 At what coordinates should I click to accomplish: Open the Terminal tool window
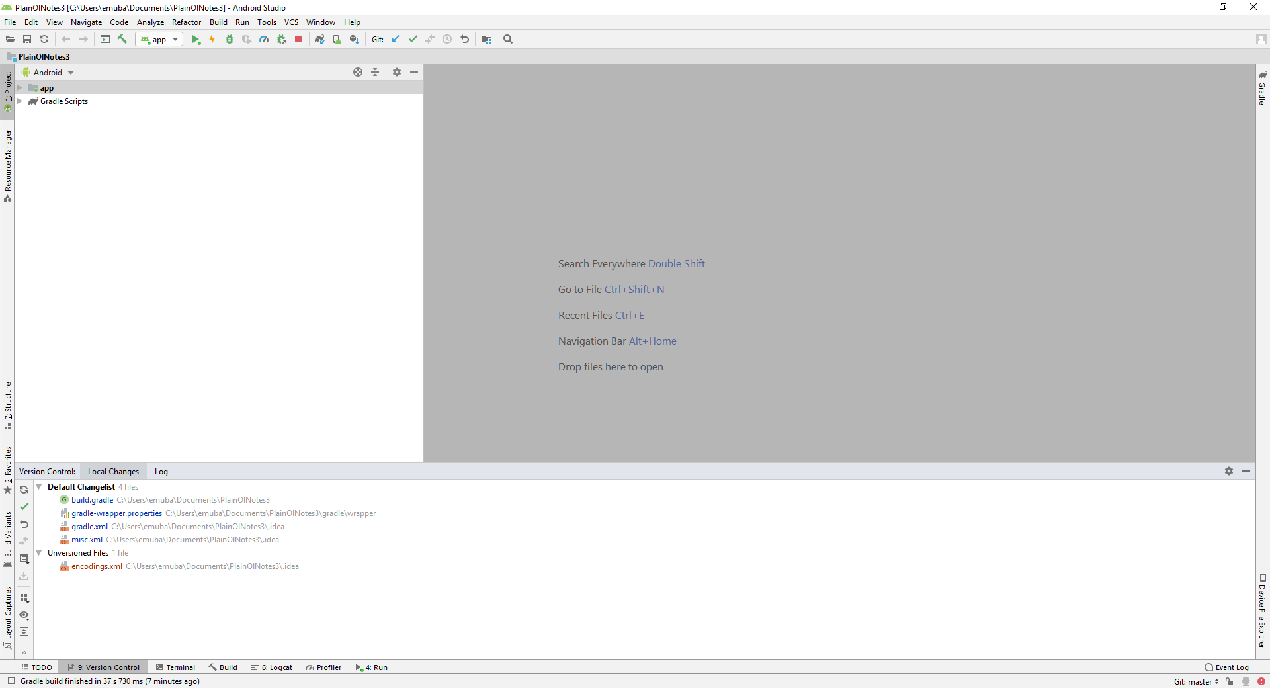(x=175, y=667)
